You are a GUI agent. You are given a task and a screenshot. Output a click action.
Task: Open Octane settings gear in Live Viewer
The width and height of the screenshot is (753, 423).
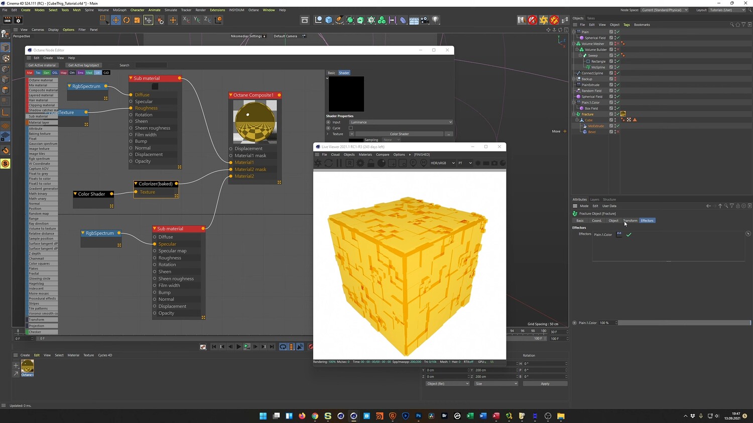[360, 163]
